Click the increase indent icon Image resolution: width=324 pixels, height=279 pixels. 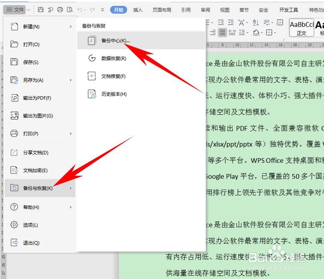point(231,22)
